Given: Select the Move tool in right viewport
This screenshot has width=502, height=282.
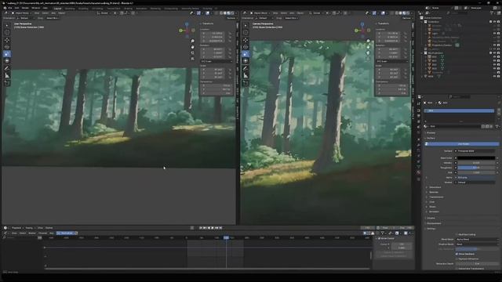Looking at the screenshot, I should 246,40.
